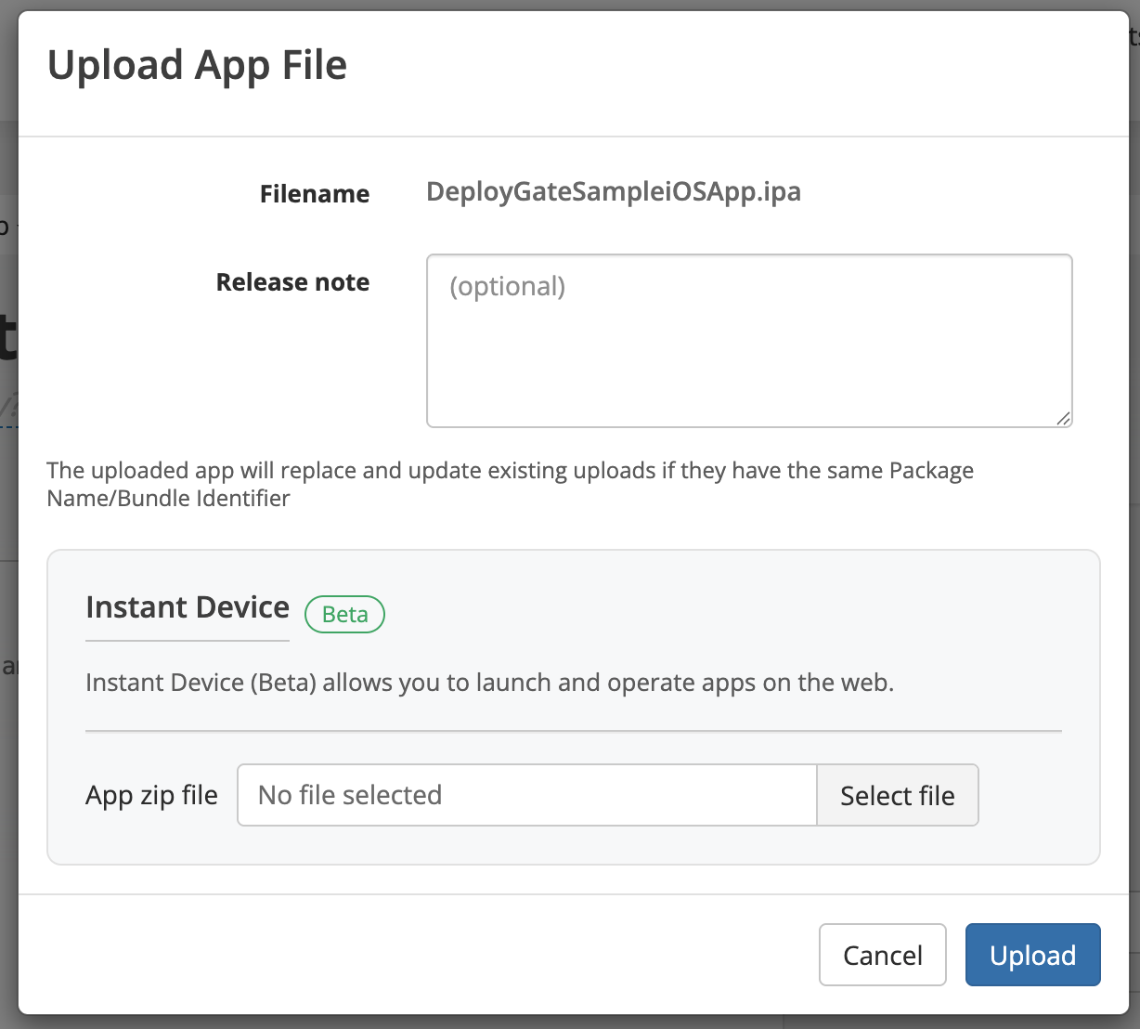Select the filename DeployGateSampleiOSApp.ipa
Viewport: 1140px width, 1029px height.
pyautogui.click(x=614, y=191)
